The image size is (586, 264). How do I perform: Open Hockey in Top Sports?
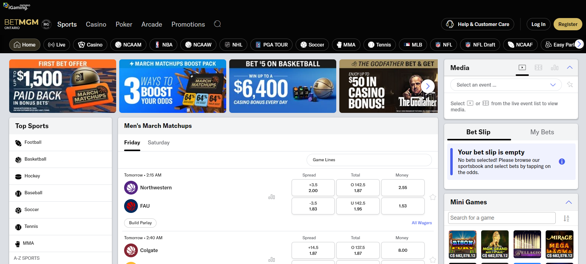click(61, 176)
